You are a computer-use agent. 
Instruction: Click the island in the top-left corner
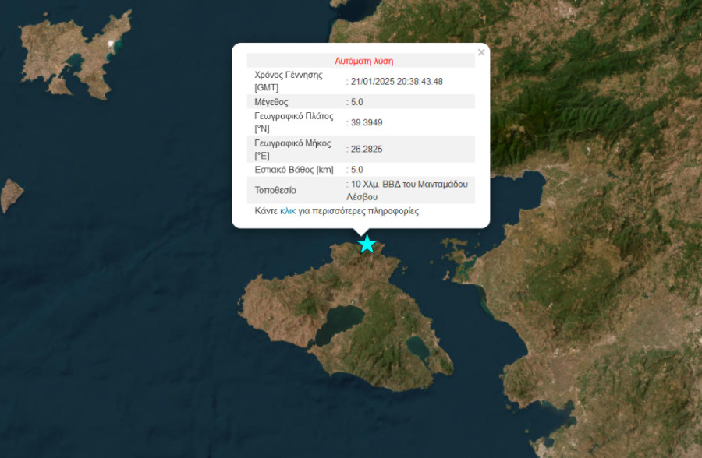click(55, 47)
